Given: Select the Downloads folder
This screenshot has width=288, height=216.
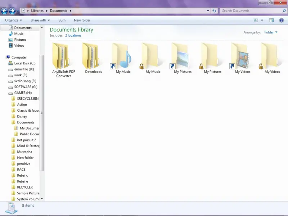Looking at the screenshot, I should click(x=93, y=58).
